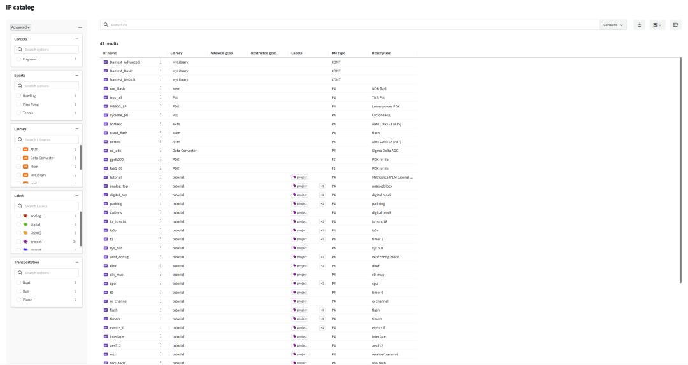Click the Allowed geos column header
The height and width of the screenshot is (365, 688).
[x=222, y=53]
